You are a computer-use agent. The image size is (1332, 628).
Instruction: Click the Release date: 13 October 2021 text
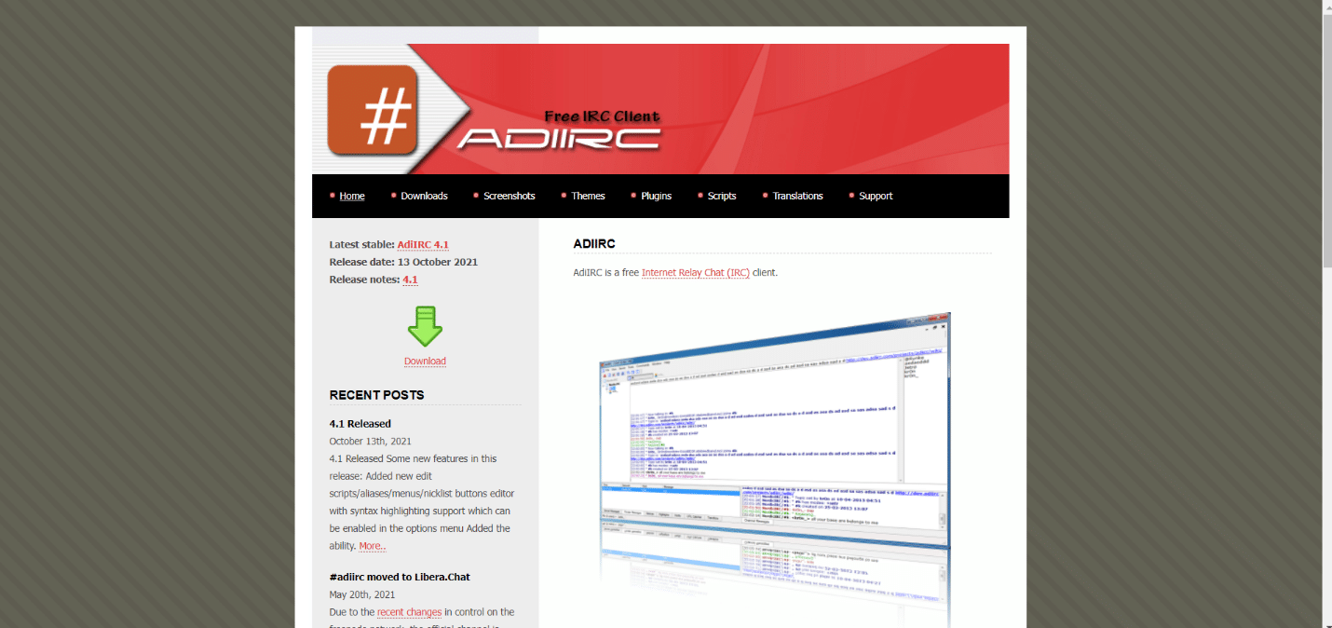403,262
